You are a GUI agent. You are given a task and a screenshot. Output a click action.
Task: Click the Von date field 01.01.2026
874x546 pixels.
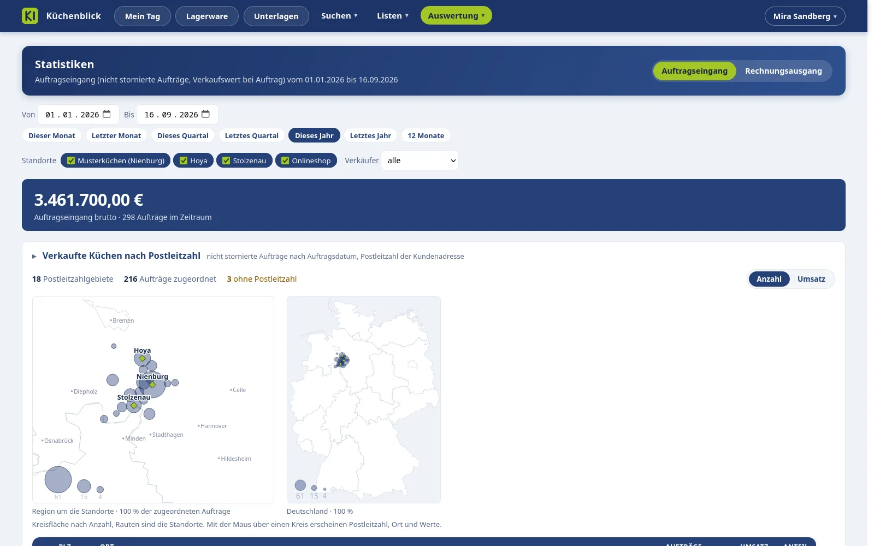[78, 114]
